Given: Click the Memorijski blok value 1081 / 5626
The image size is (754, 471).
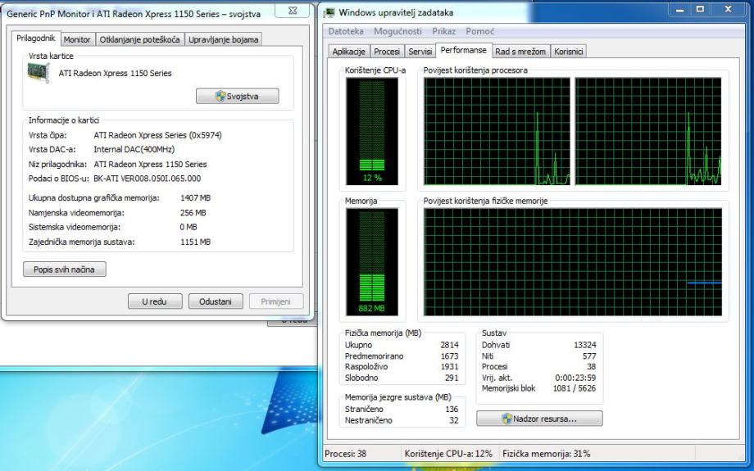Looking at the screenshot, I should coord(575,388).
